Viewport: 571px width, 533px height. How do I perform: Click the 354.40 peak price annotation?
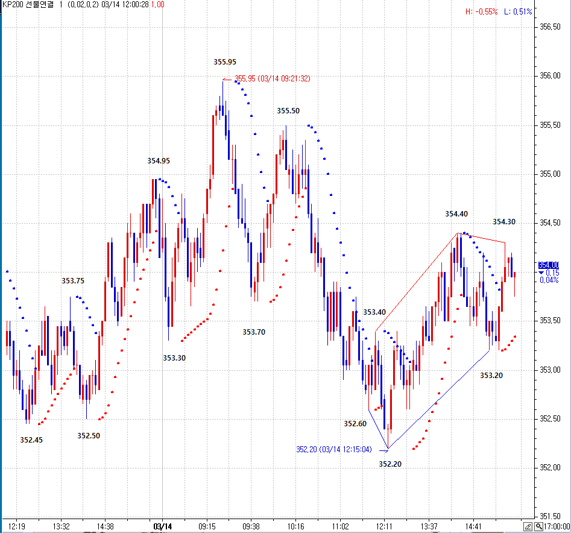point(456,214)
